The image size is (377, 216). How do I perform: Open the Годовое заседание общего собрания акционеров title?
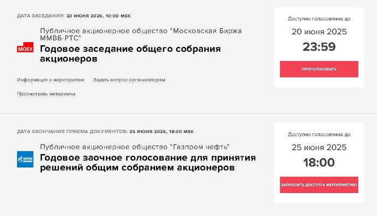click(130, 54)
